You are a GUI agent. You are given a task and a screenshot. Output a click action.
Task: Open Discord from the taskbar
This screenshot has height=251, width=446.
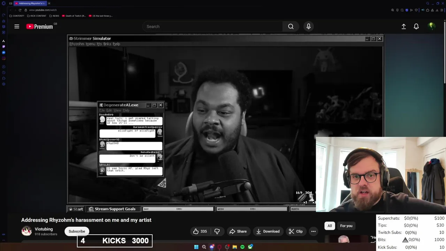click(212, 247)
